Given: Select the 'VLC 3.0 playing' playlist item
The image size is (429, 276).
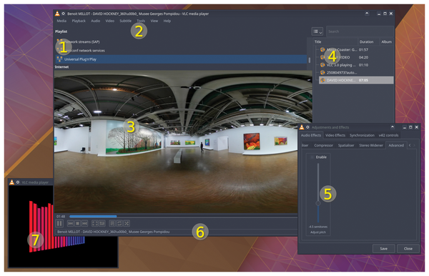Looking at the screenshot, I should (x=356, y=65).
